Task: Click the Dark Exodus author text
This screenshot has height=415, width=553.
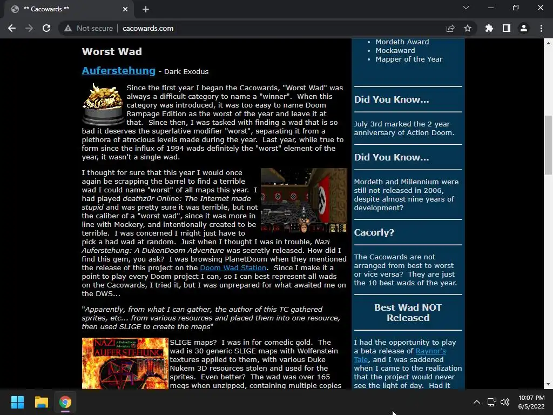Action: click(186, 72)
